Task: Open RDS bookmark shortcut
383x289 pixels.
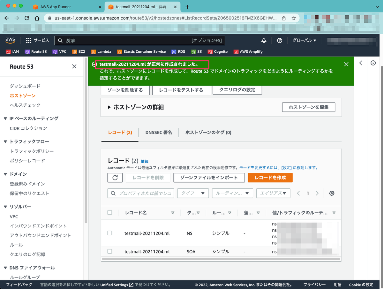Action: [178, 51]
